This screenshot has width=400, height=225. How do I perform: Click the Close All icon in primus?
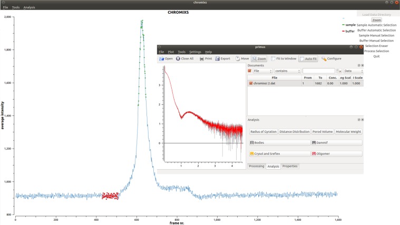tap(178, 58)
